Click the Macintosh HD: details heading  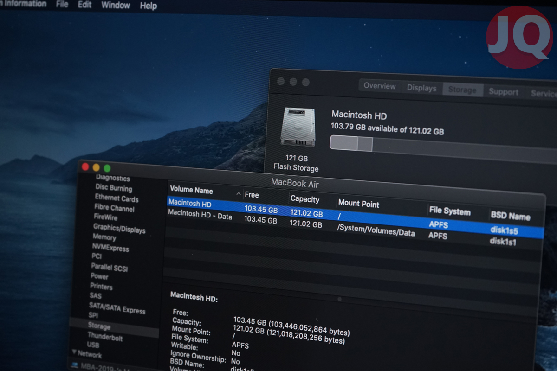pyautogui.click(x=194, y=296)
